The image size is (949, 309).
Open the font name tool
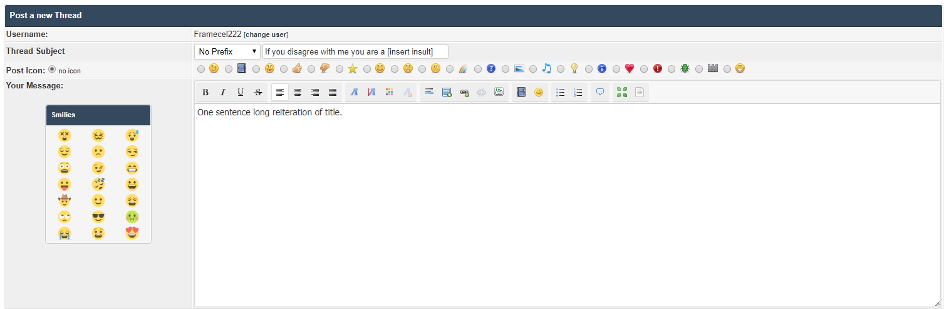click(354, 92)
